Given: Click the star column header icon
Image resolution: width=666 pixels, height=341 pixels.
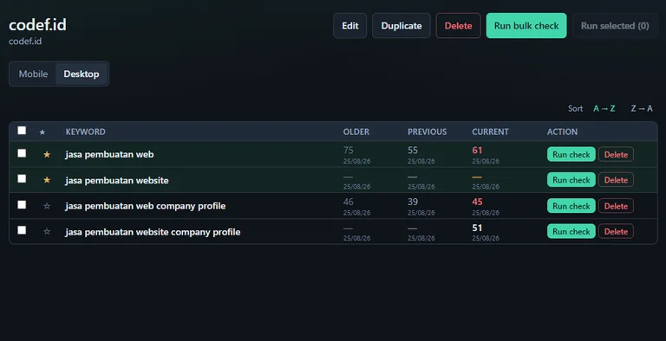Looking at the screenshot, I should click(42, 132).
